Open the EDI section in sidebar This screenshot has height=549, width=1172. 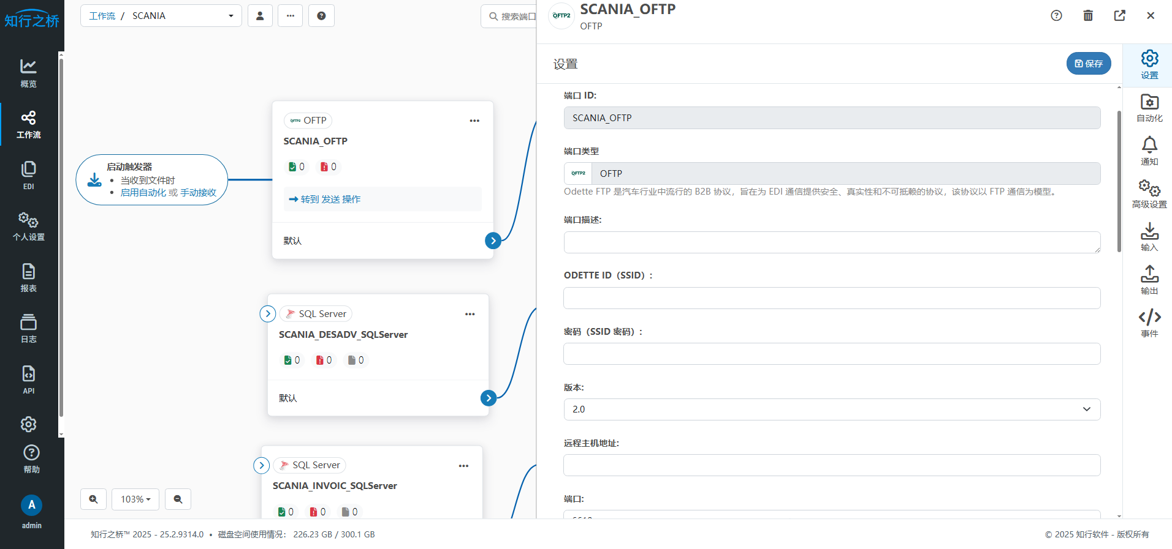point(28,175)
